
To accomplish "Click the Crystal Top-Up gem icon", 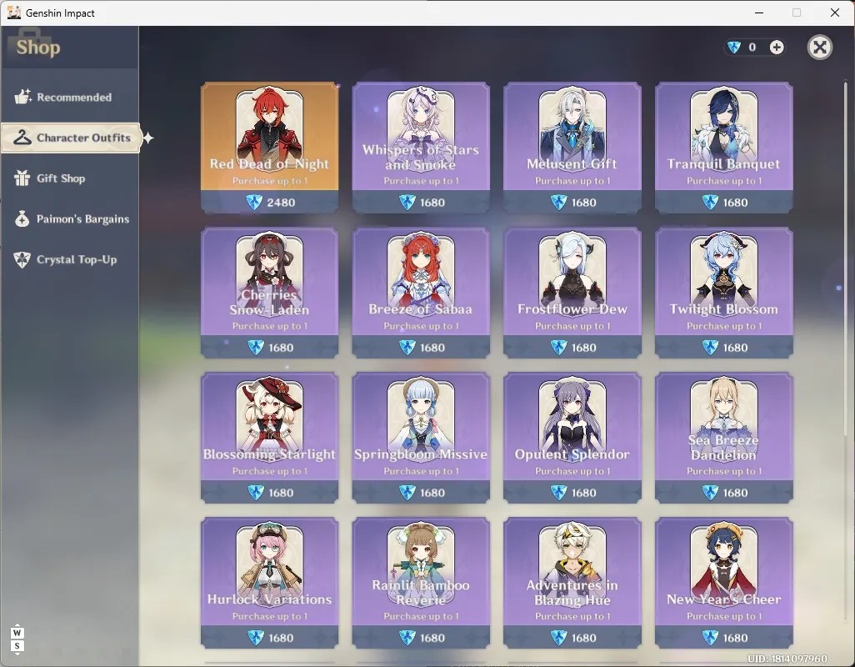I will click(x=22, y=259).
